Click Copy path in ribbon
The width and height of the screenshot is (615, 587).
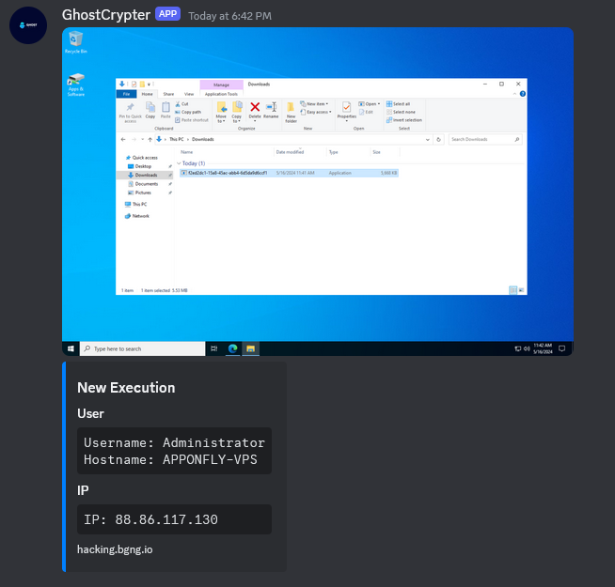[x=188, y=112]
